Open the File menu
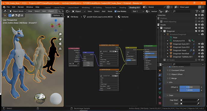This screenshot has width=207, height=111. [x=8, y=7]
